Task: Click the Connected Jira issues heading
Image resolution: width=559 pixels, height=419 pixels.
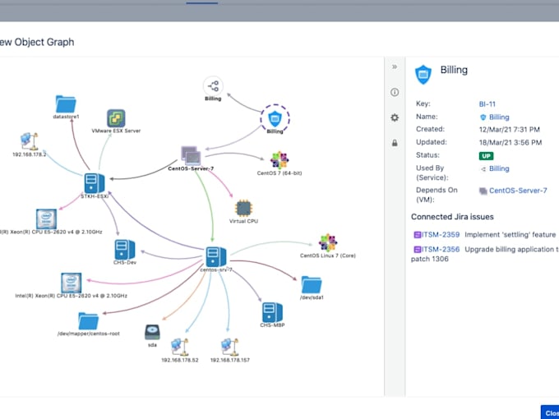Action: 452,217
